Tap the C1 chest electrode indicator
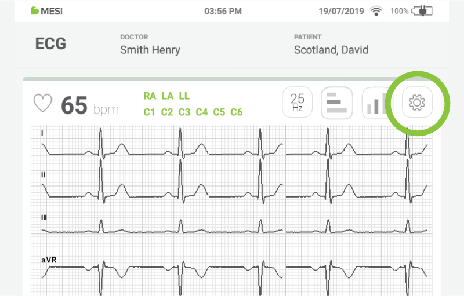464x296 pixels. click(150, 112)
